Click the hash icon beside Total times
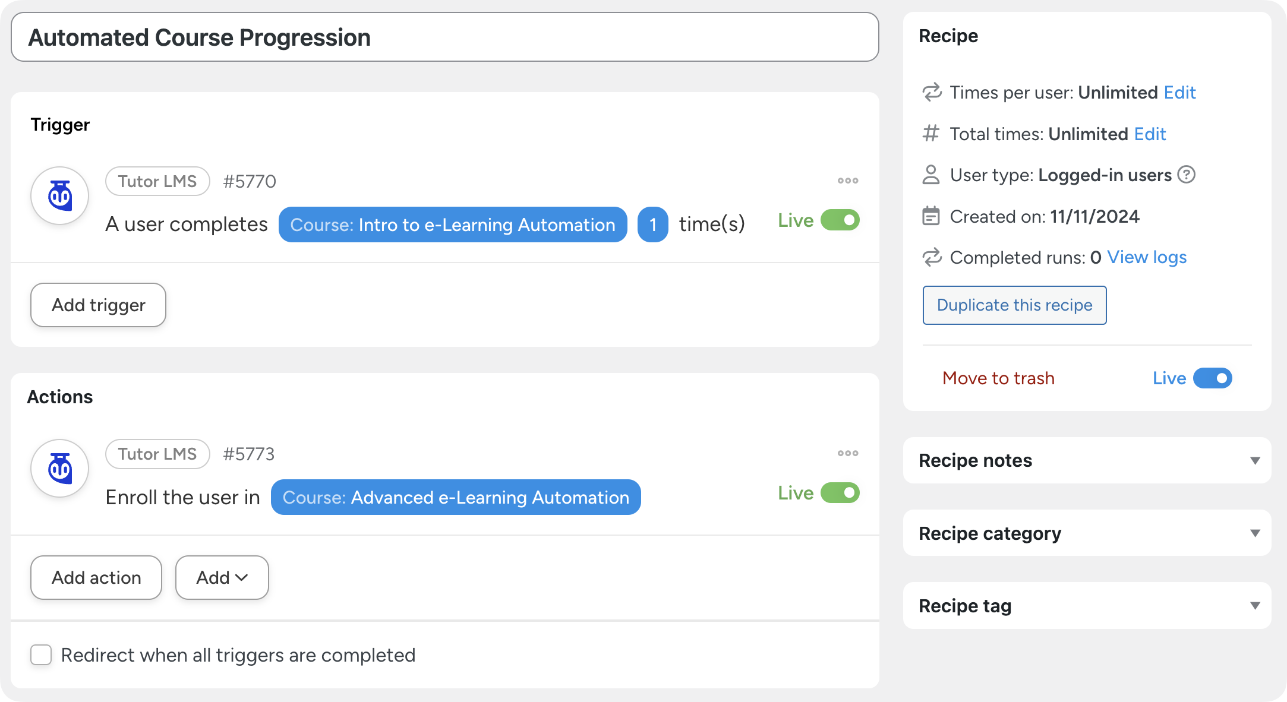The image size is (1287, 702). (x=930, y=134)
